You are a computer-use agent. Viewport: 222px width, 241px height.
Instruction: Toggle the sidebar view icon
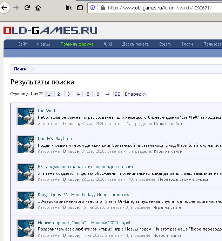(80, 8)
